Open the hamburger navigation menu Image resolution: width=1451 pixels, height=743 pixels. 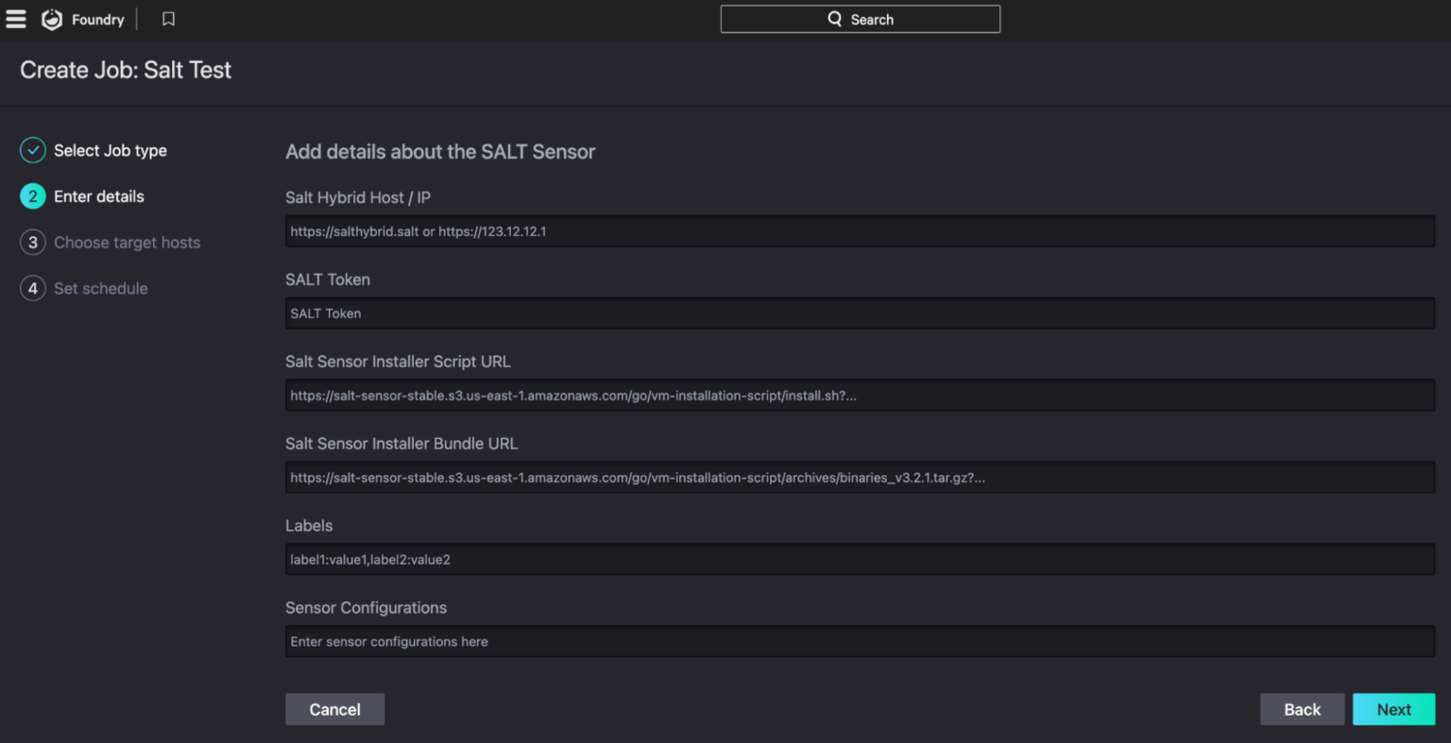(15, 18)
